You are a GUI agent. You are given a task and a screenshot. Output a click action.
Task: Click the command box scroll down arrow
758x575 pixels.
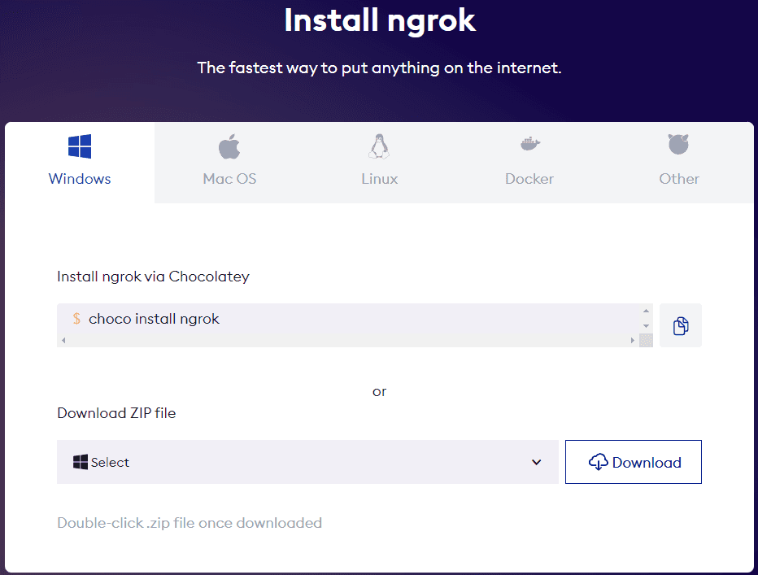(646, 326)
